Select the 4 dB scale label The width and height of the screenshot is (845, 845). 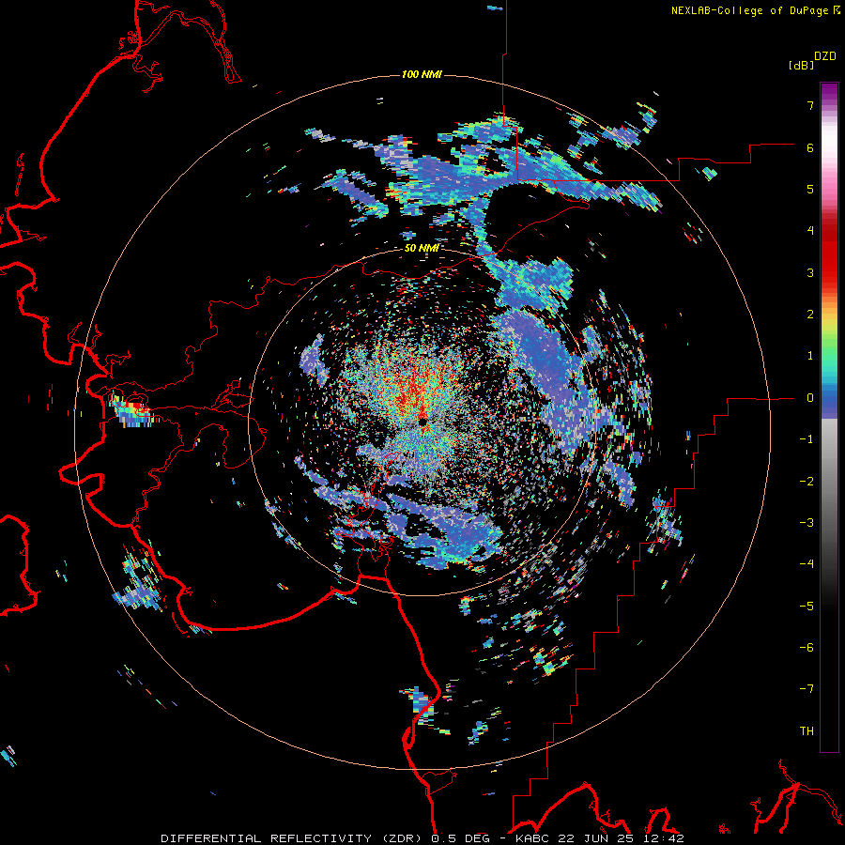[x=810, y=231]
